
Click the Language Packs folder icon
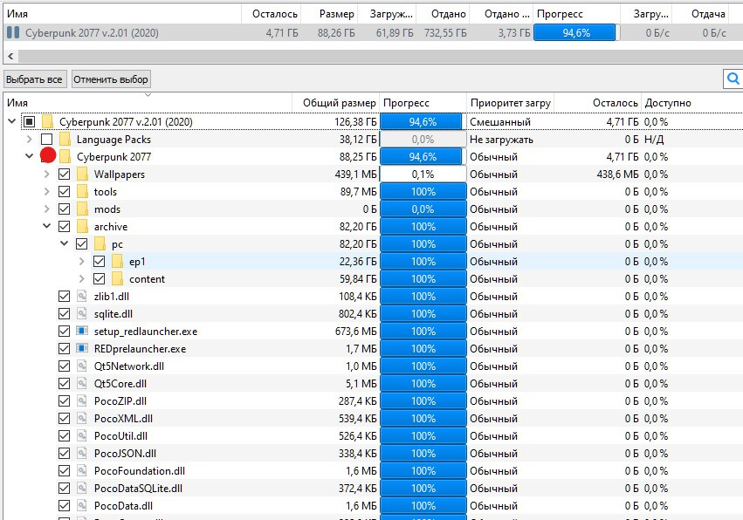point(65,140)
